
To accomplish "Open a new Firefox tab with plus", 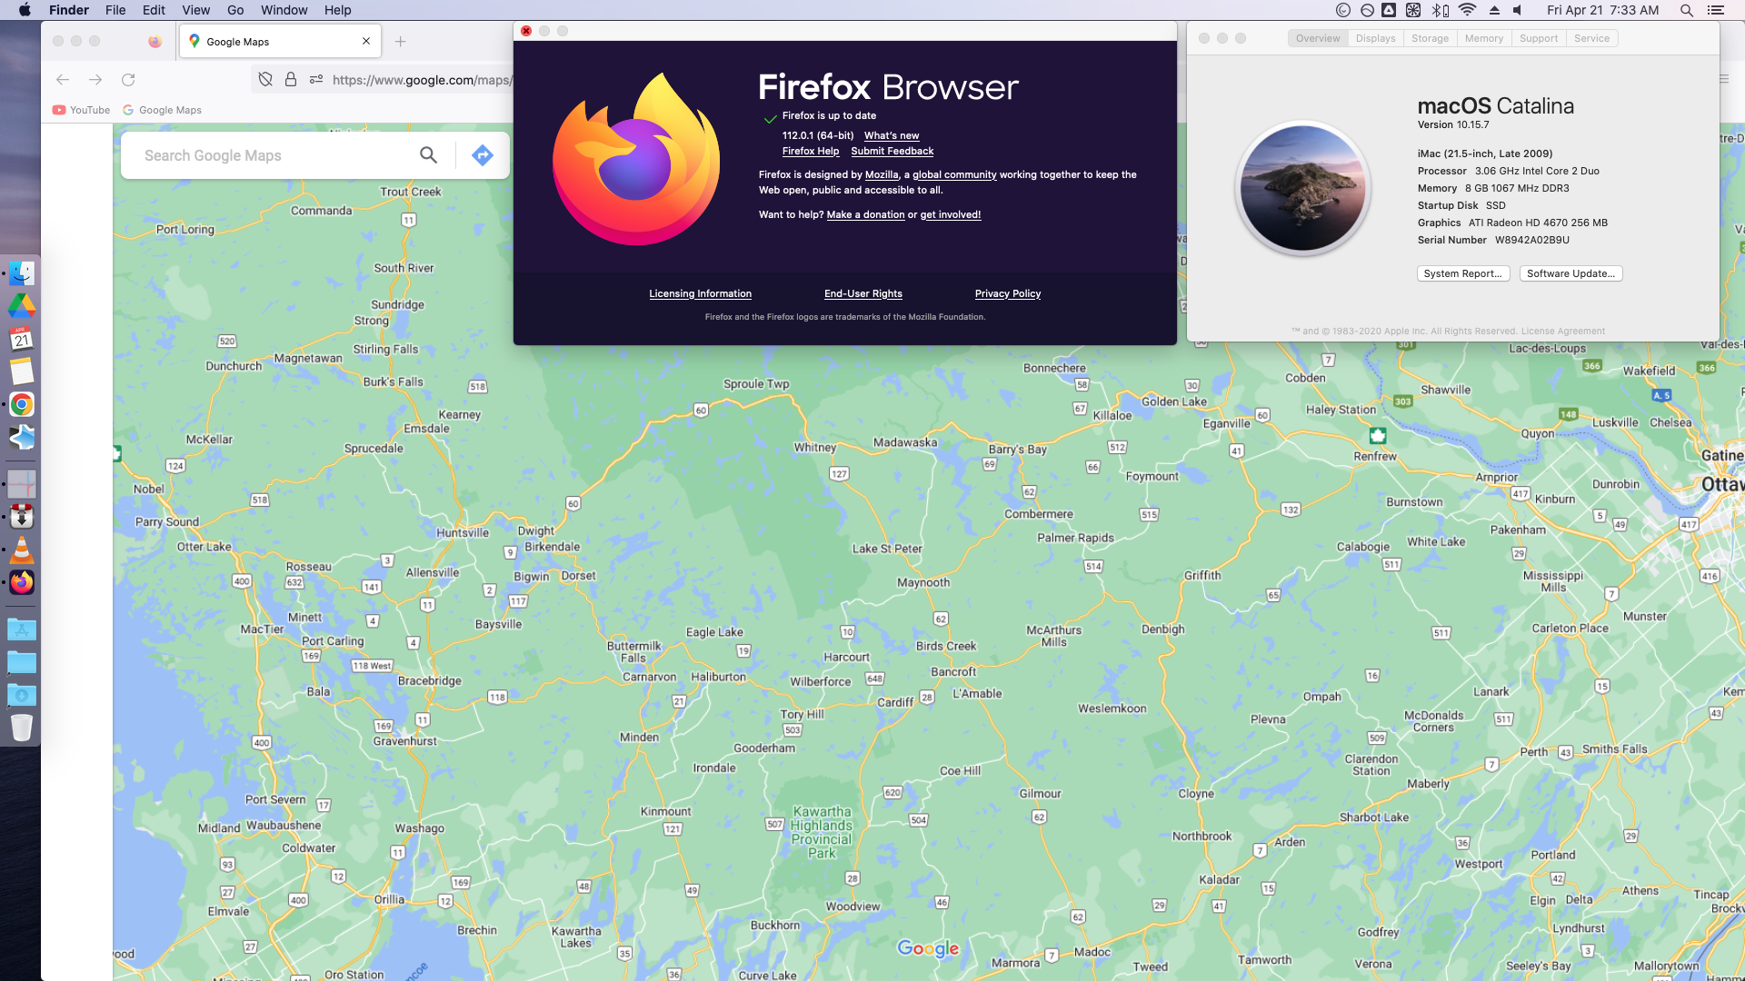I will tap(401, 42).
